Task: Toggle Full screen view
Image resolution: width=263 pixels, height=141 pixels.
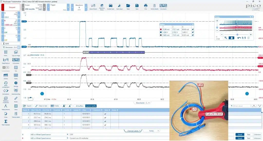Action: (16, 69)
